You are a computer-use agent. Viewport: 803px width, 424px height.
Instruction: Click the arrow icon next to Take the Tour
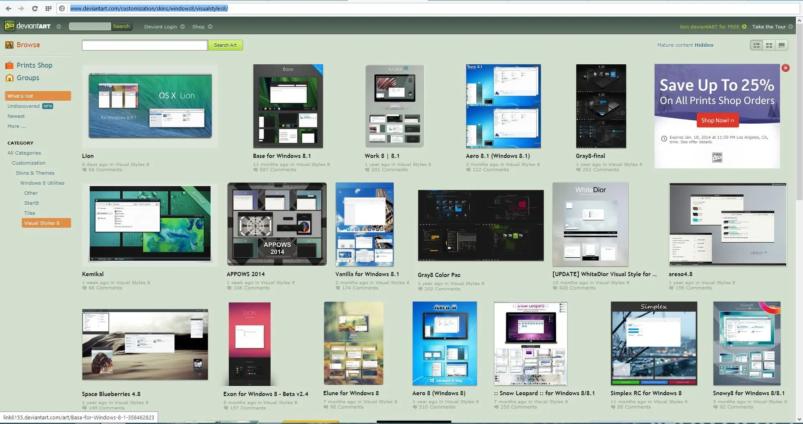click(x=790, y=27)
